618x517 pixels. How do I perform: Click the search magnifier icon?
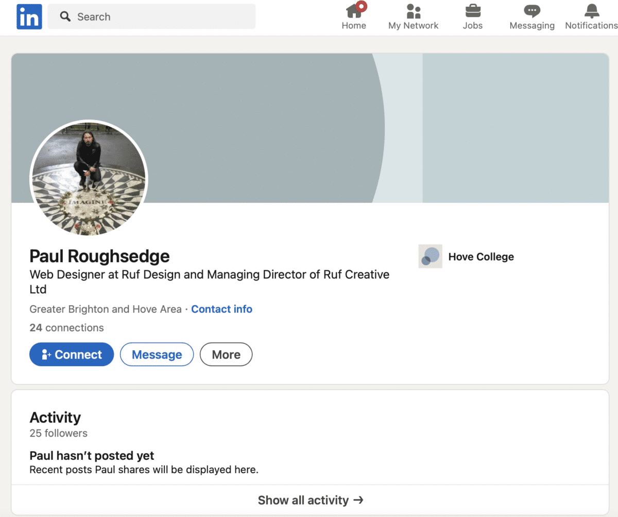pos(65,16)
